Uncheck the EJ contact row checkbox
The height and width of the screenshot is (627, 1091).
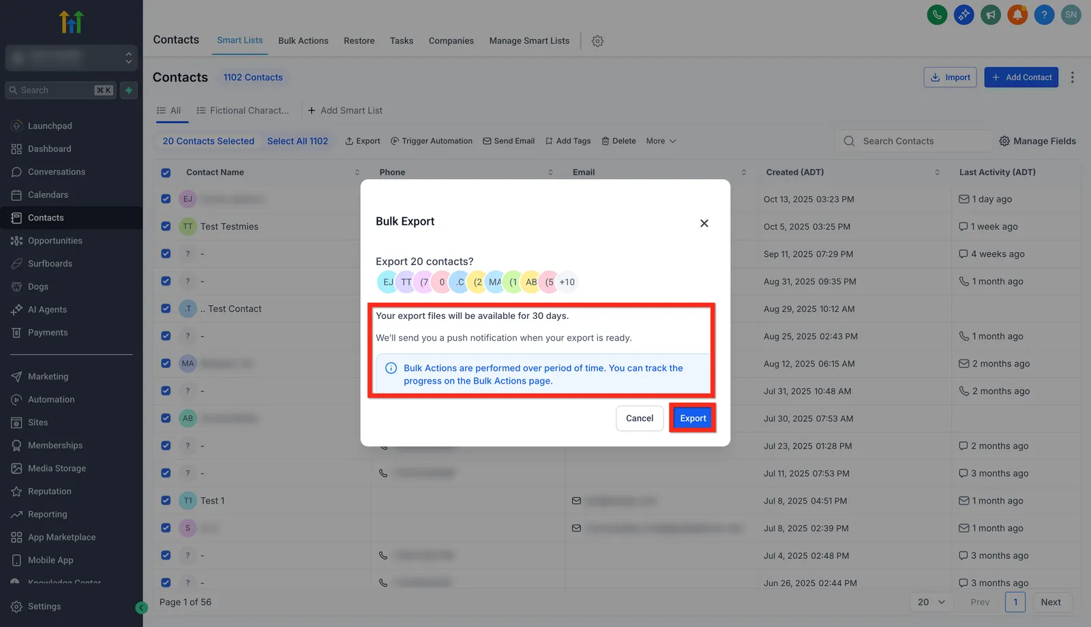(x=166, y=199)
